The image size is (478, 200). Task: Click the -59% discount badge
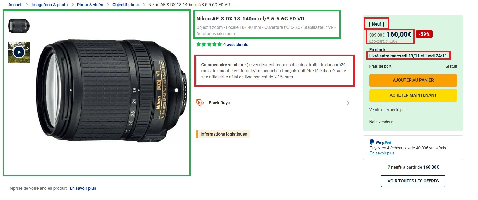coord(424,34)
